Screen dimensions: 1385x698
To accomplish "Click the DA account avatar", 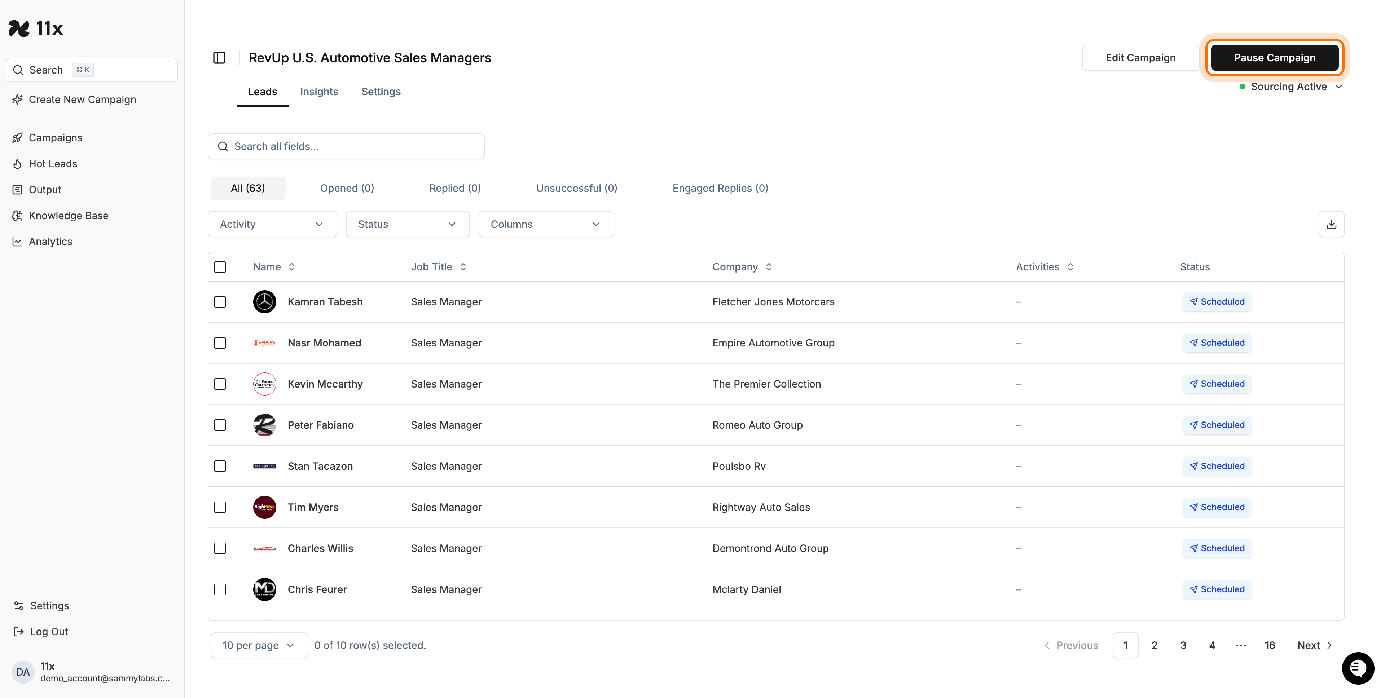I will tap(23, 672).
